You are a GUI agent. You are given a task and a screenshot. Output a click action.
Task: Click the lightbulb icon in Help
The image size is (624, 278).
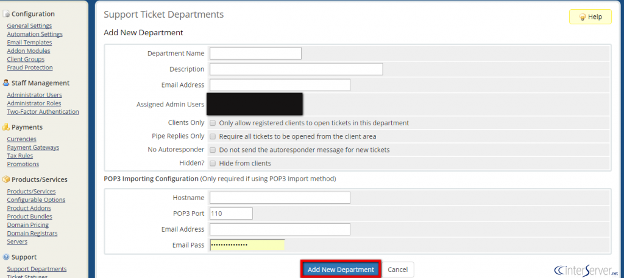(x=582, y=17)
